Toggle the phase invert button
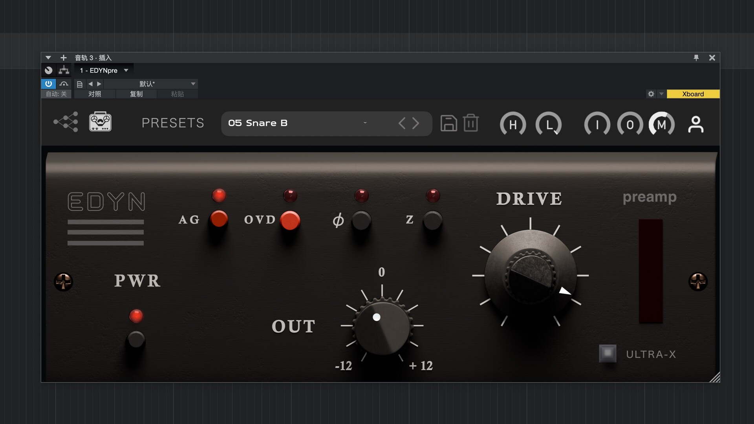This screenshot has height=424, width=754. [x=361, y=220]
